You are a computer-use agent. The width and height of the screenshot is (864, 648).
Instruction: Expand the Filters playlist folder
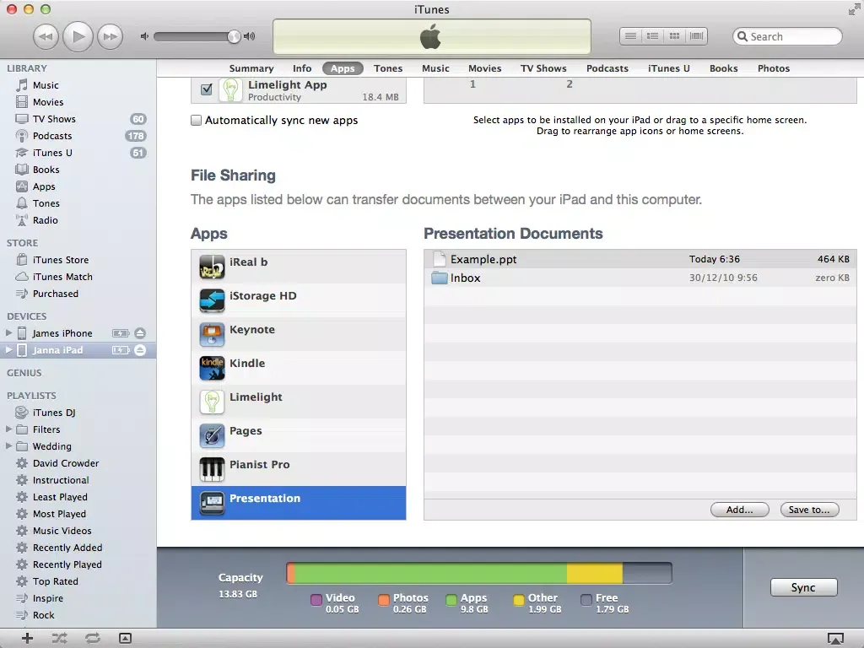coord(8,429)
